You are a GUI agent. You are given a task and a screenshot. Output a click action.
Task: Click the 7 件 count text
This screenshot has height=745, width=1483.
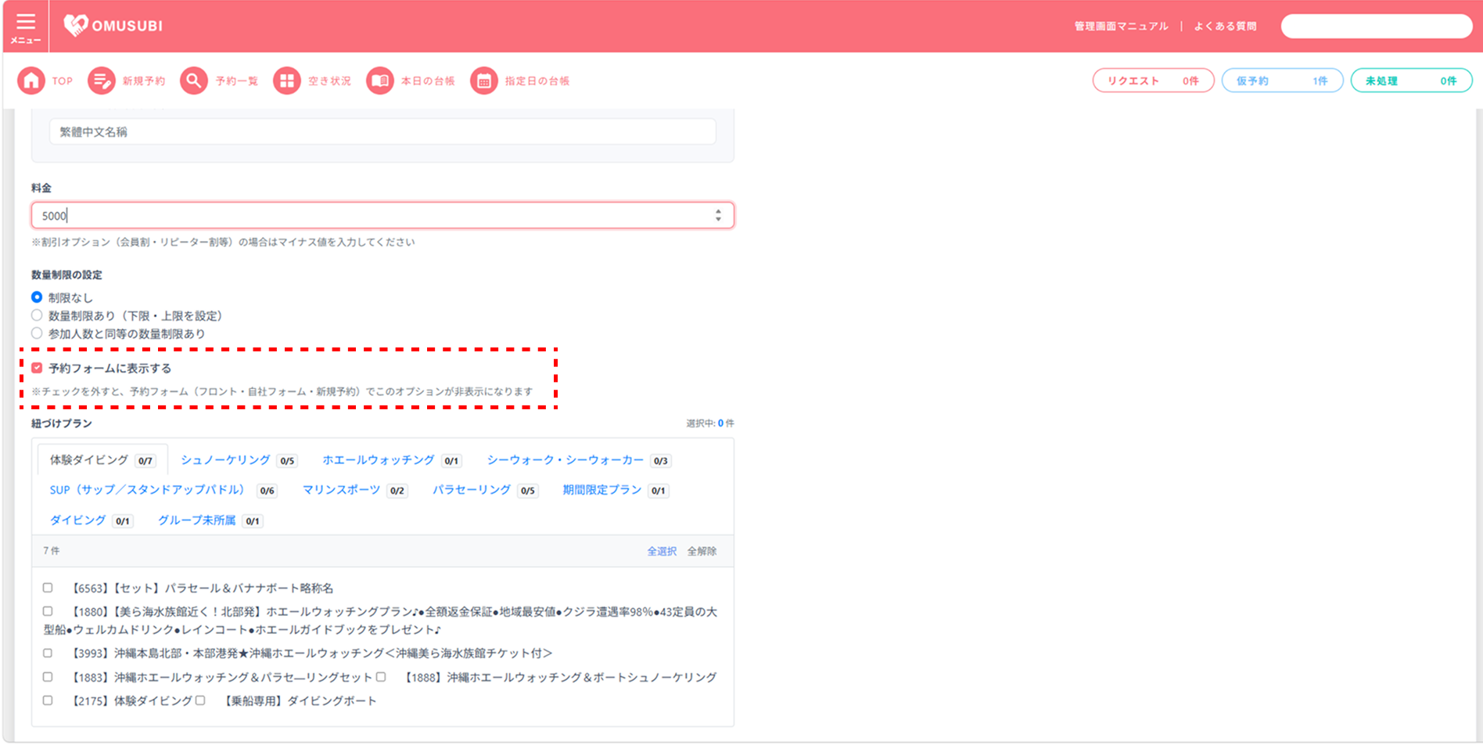click(52, 551)
